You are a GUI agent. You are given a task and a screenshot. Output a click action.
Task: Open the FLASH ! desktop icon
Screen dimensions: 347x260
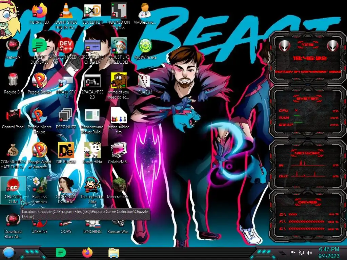[145, 84]
